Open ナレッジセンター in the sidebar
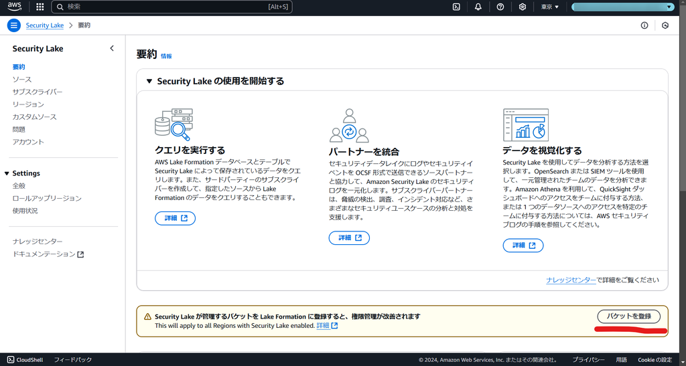The height and width of the screenshot is (366, 686). [x=38, y=242]
